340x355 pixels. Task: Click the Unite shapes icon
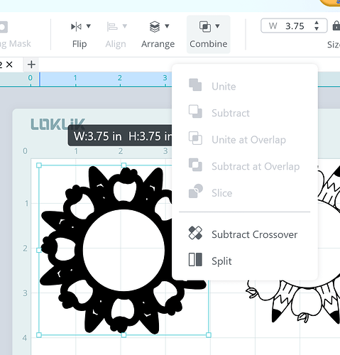[195, 85]
